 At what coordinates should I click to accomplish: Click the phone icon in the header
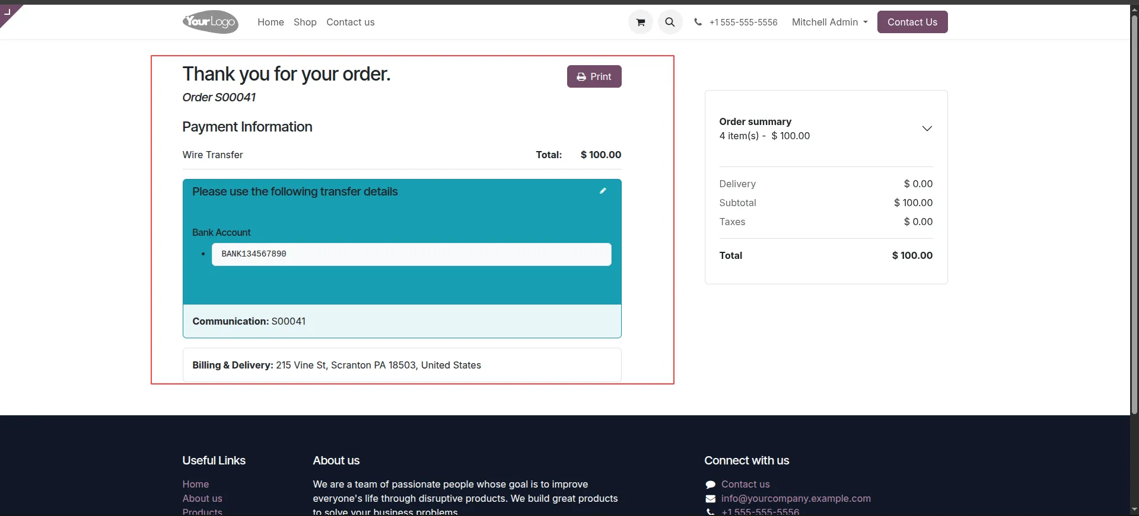tap(698, 22)
